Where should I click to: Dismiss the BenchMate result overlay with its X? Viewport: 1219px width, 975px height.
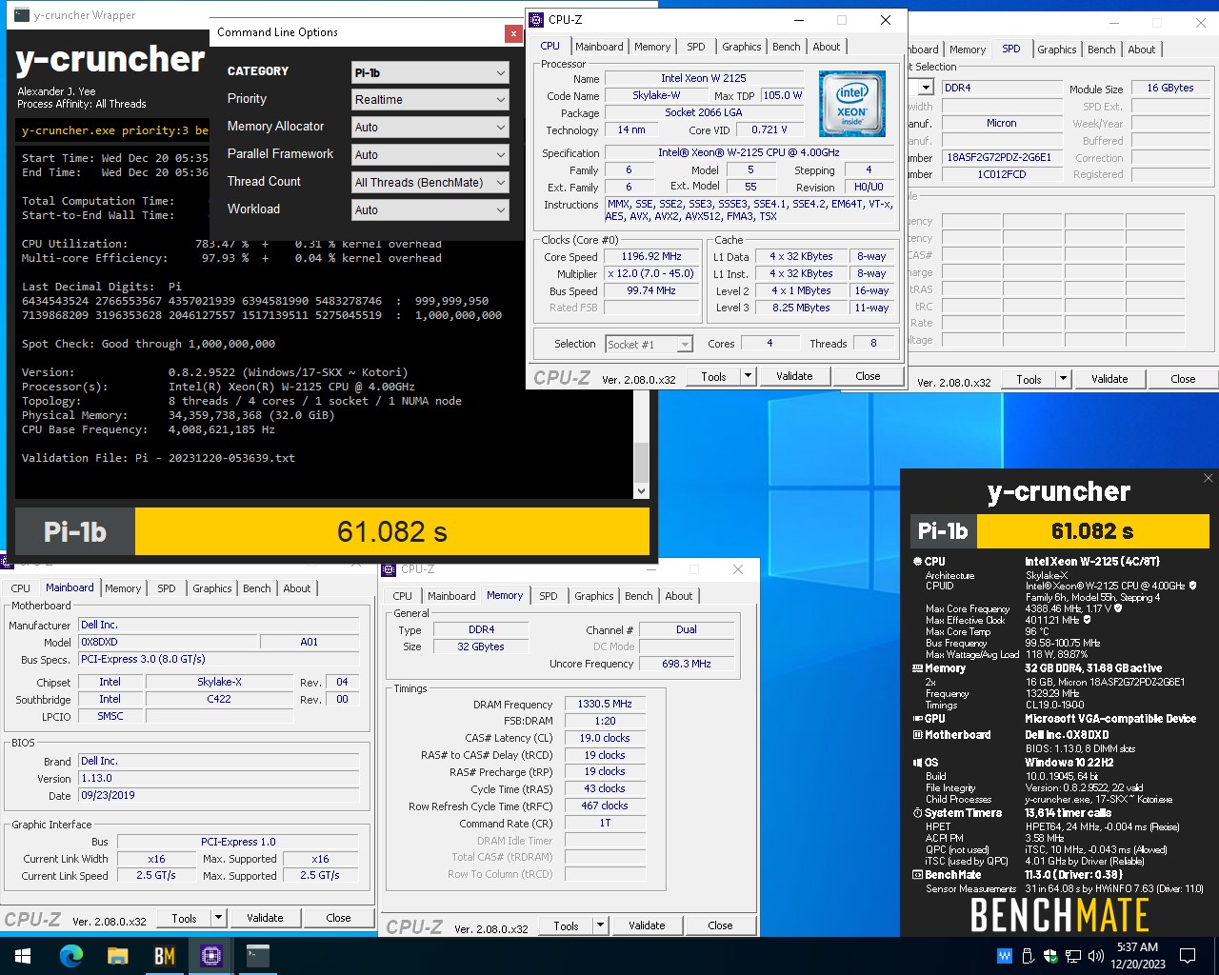point(1208,478)
